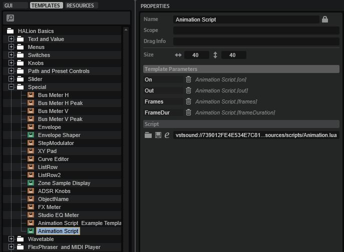Image resolution: width=344 pixels, height=252 pixels.
Task: Click the Frames parameter name field
Action: [163, 101]
